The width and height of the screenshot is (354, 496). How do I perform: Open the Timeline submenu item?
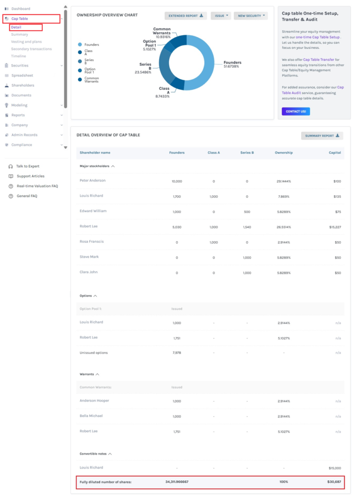pos(18,56)
